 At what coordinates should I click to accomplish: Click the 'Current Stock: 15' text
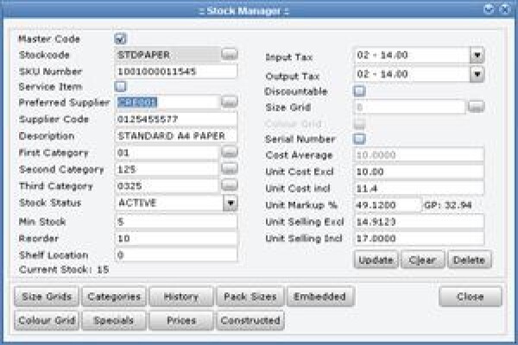(x=64, y=270)
